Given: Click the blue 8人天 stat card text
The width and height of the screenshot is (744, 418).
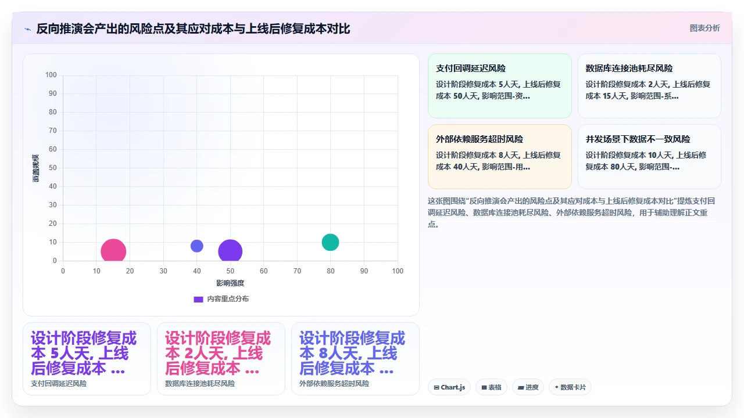Looking at the screenshot, I should [352, 353].
